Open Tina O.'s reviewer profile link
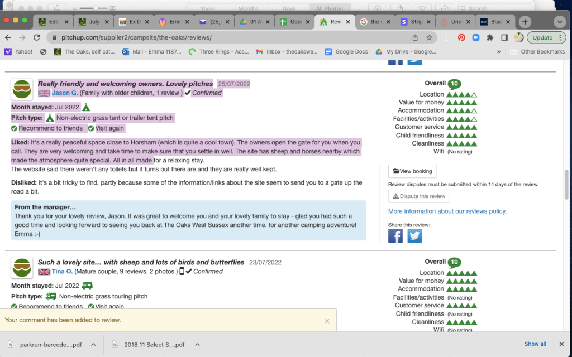This screenshot has width=572, height=357. pyautogui.click(x=63, y=272)
